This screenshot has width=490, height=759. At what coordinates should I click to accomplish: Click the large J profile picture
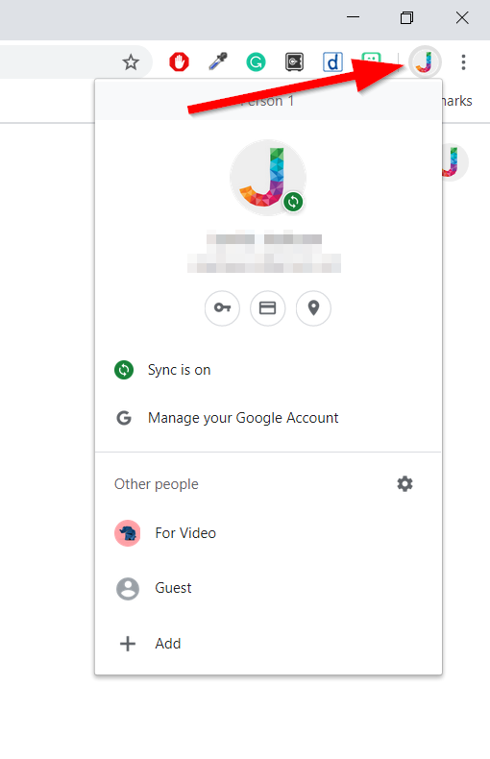pyautogui.click(x=268, y=178)
